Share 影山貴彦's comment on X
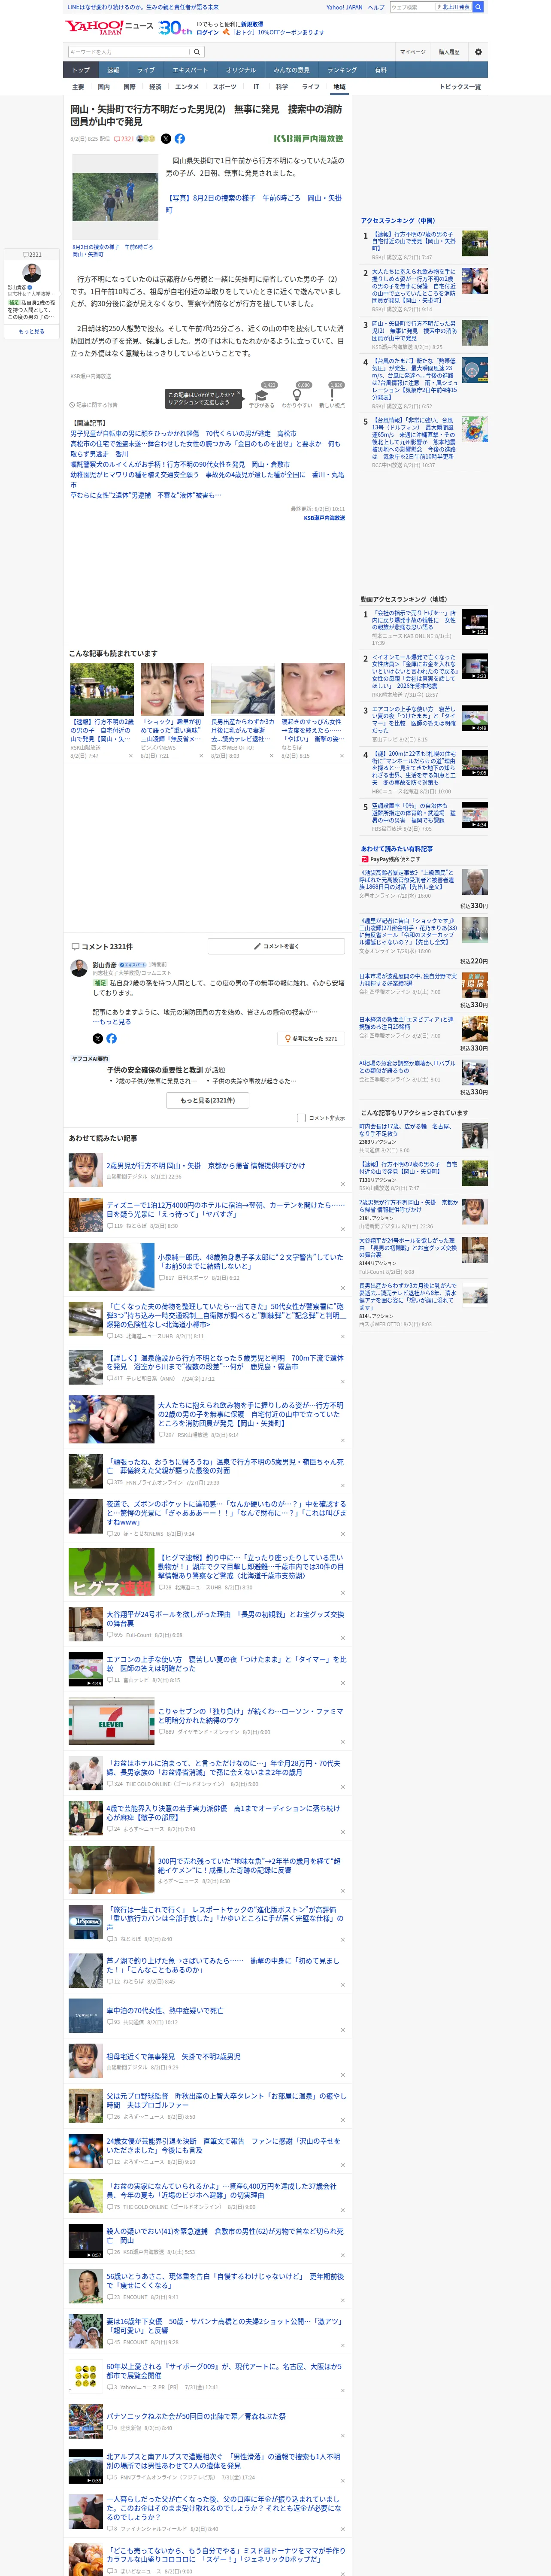 click(97, 1038)
